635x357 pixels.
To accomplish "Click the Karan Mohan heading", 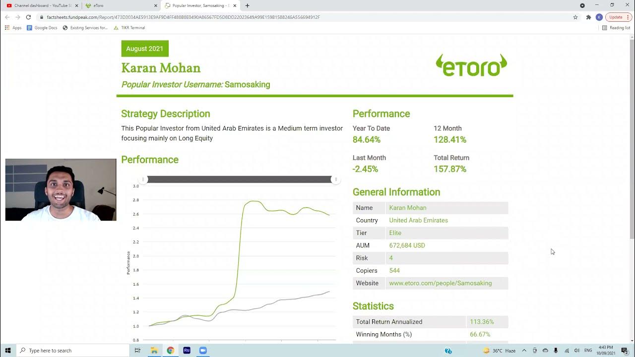I will point(161,68).
